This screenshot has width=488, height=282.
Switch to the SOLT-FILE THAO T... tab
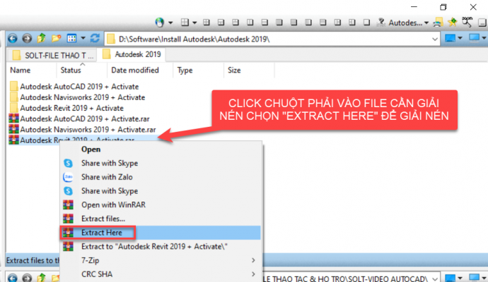click(52, 55)
